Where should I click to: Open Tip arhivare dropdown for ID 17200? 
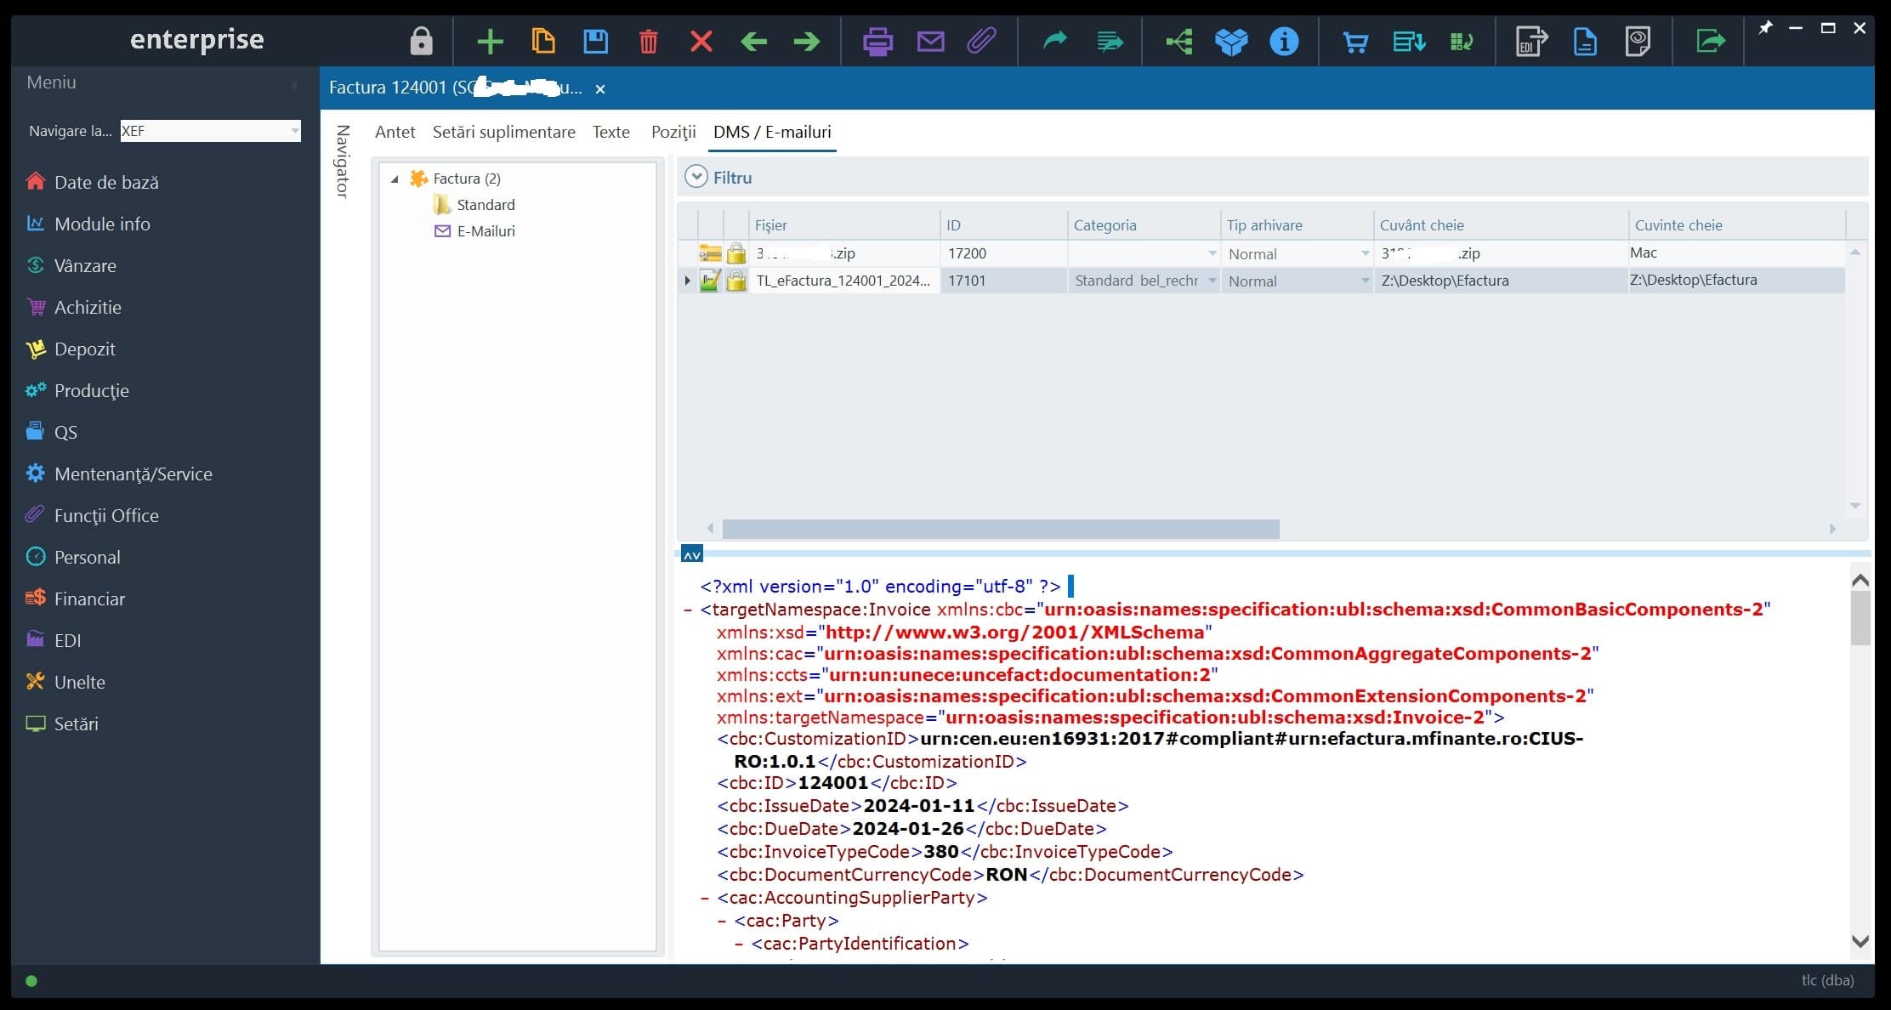1366,253
